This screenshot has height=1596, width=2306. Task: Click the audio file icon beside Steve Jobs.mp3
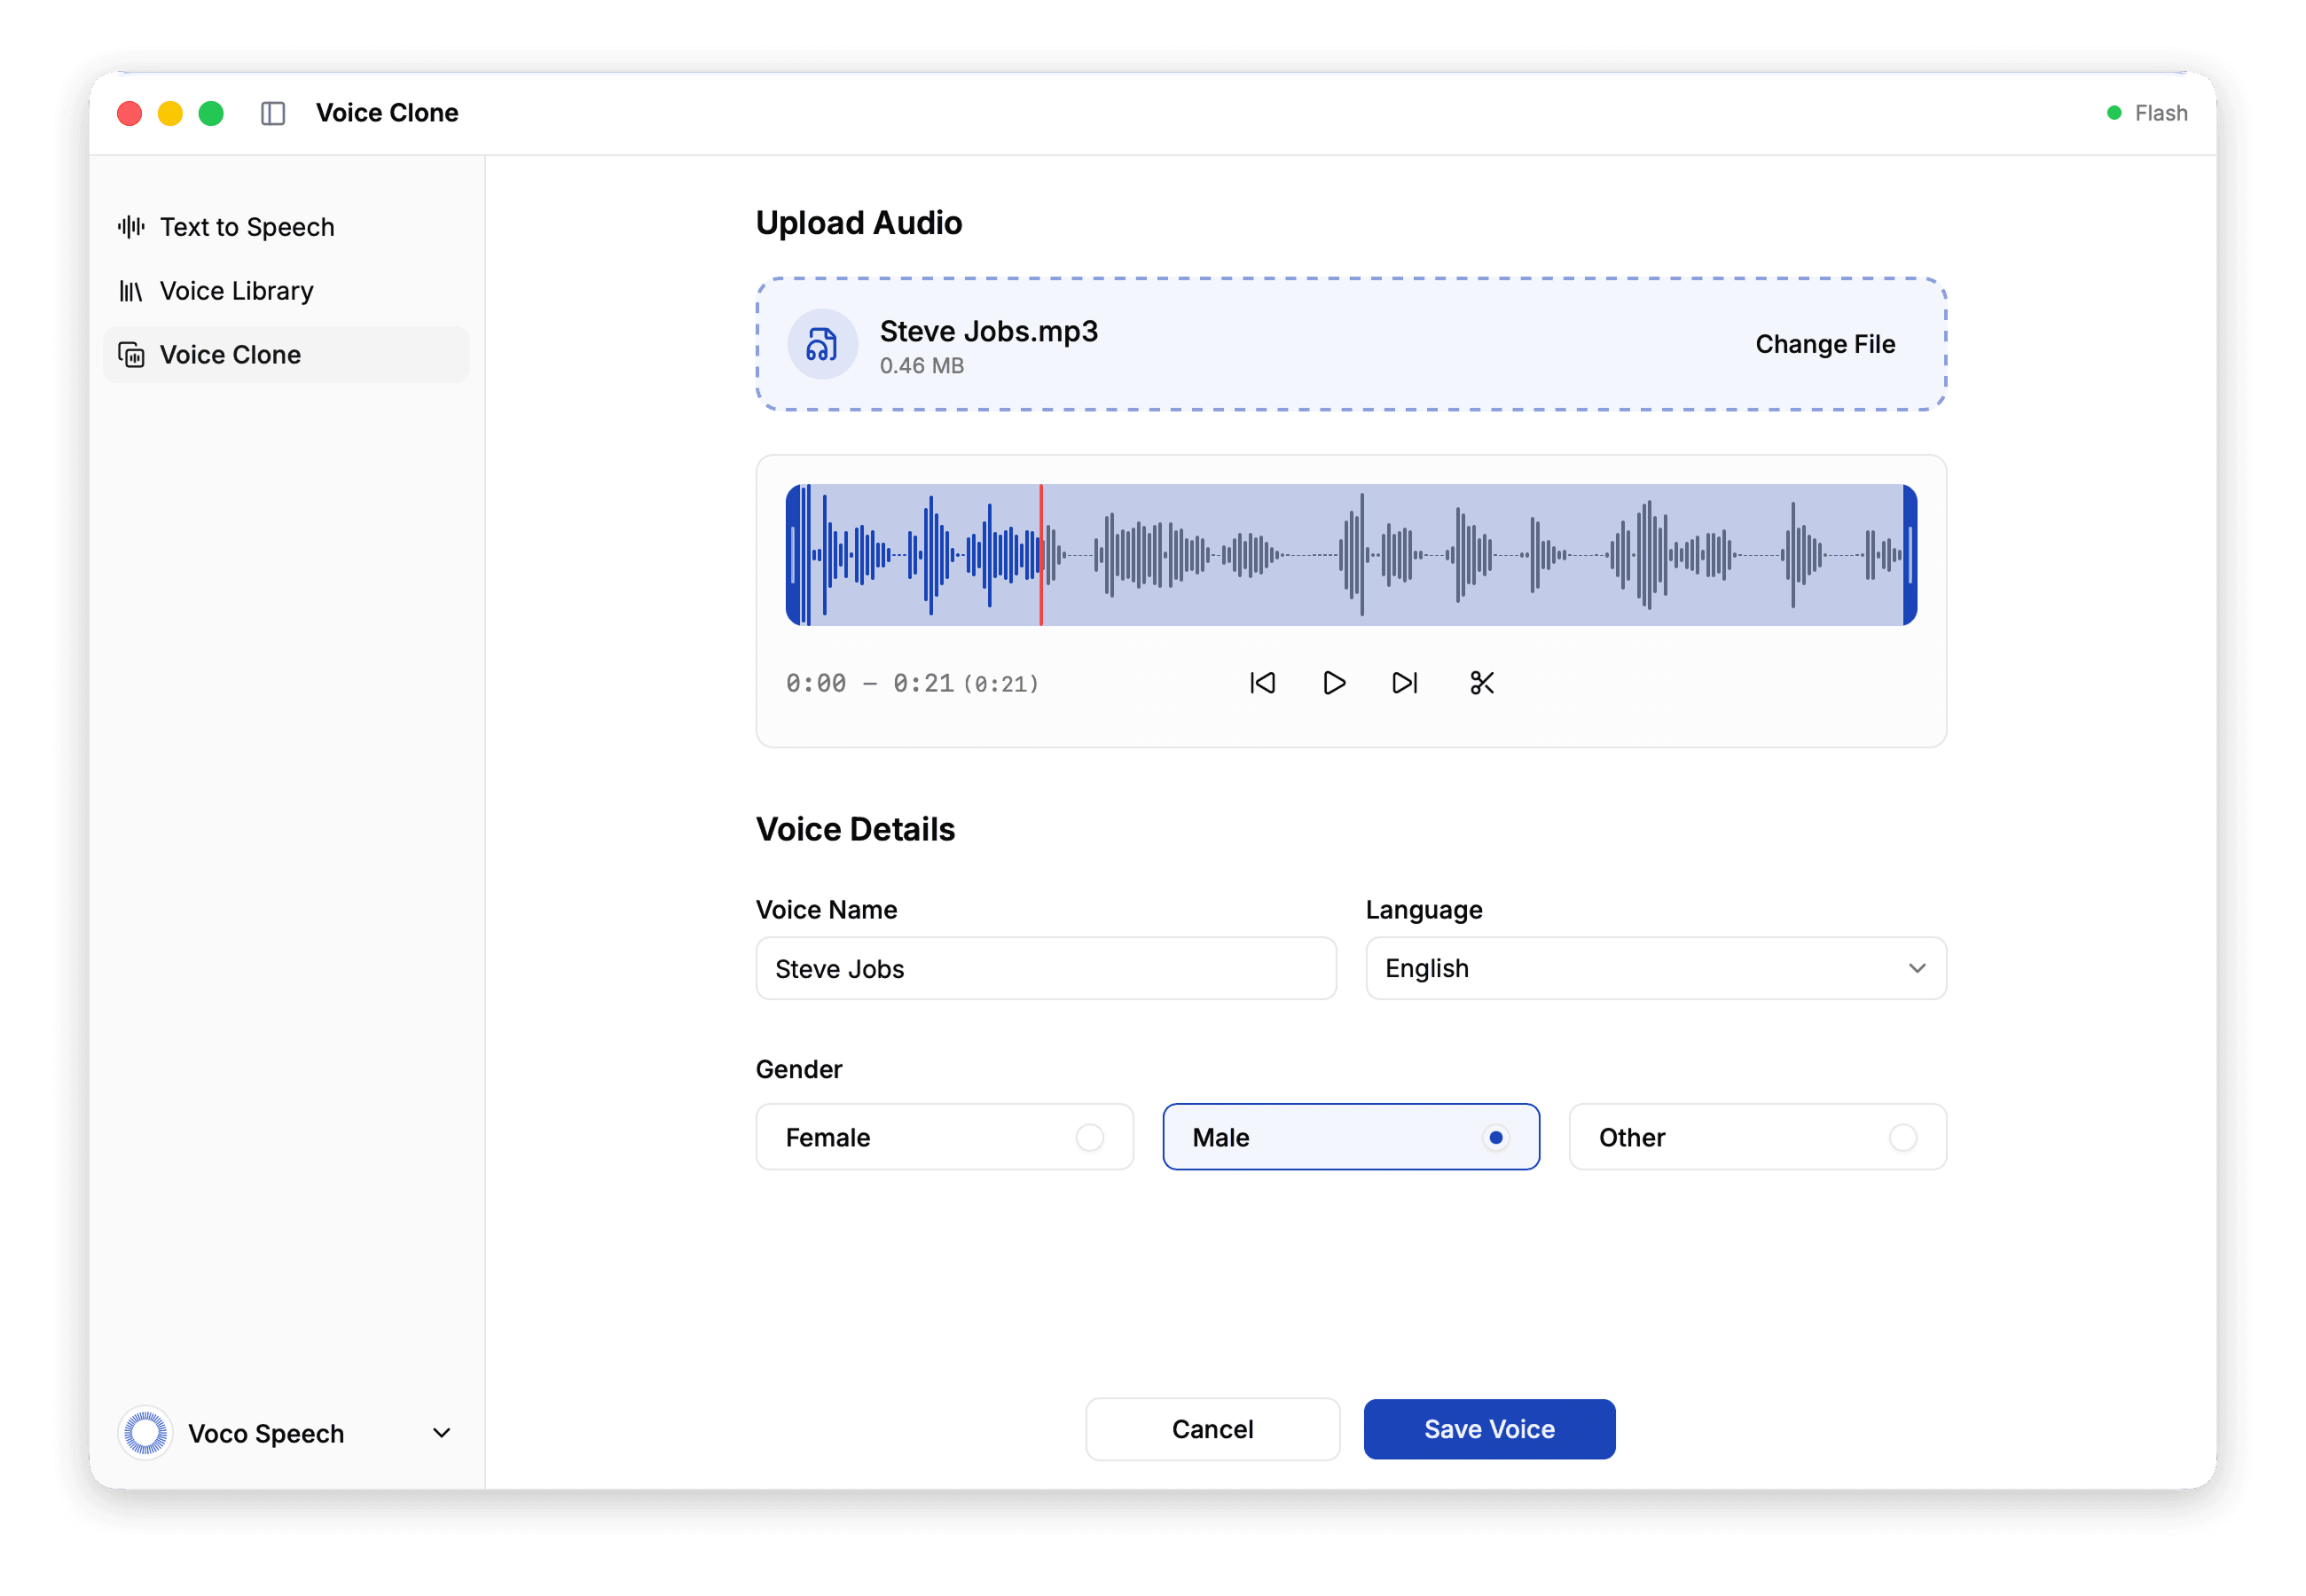[821, 344]
